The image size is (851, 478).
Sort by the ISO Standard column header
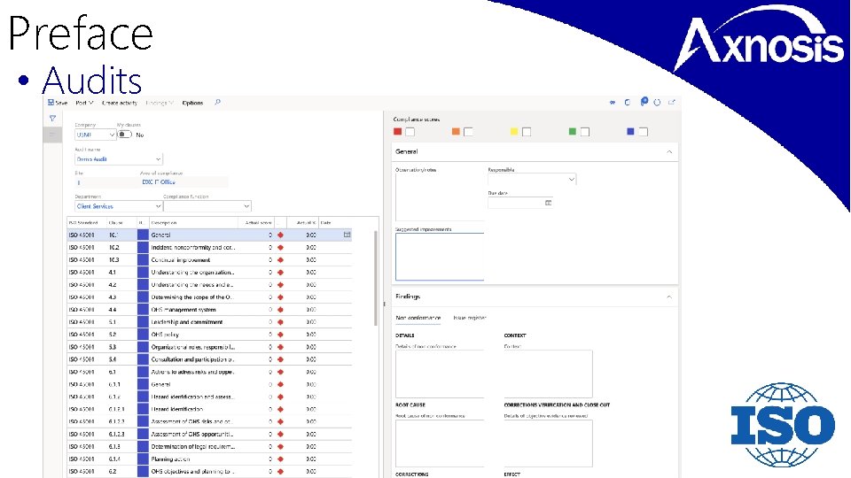pyautogui.click(x=83, y=223)
